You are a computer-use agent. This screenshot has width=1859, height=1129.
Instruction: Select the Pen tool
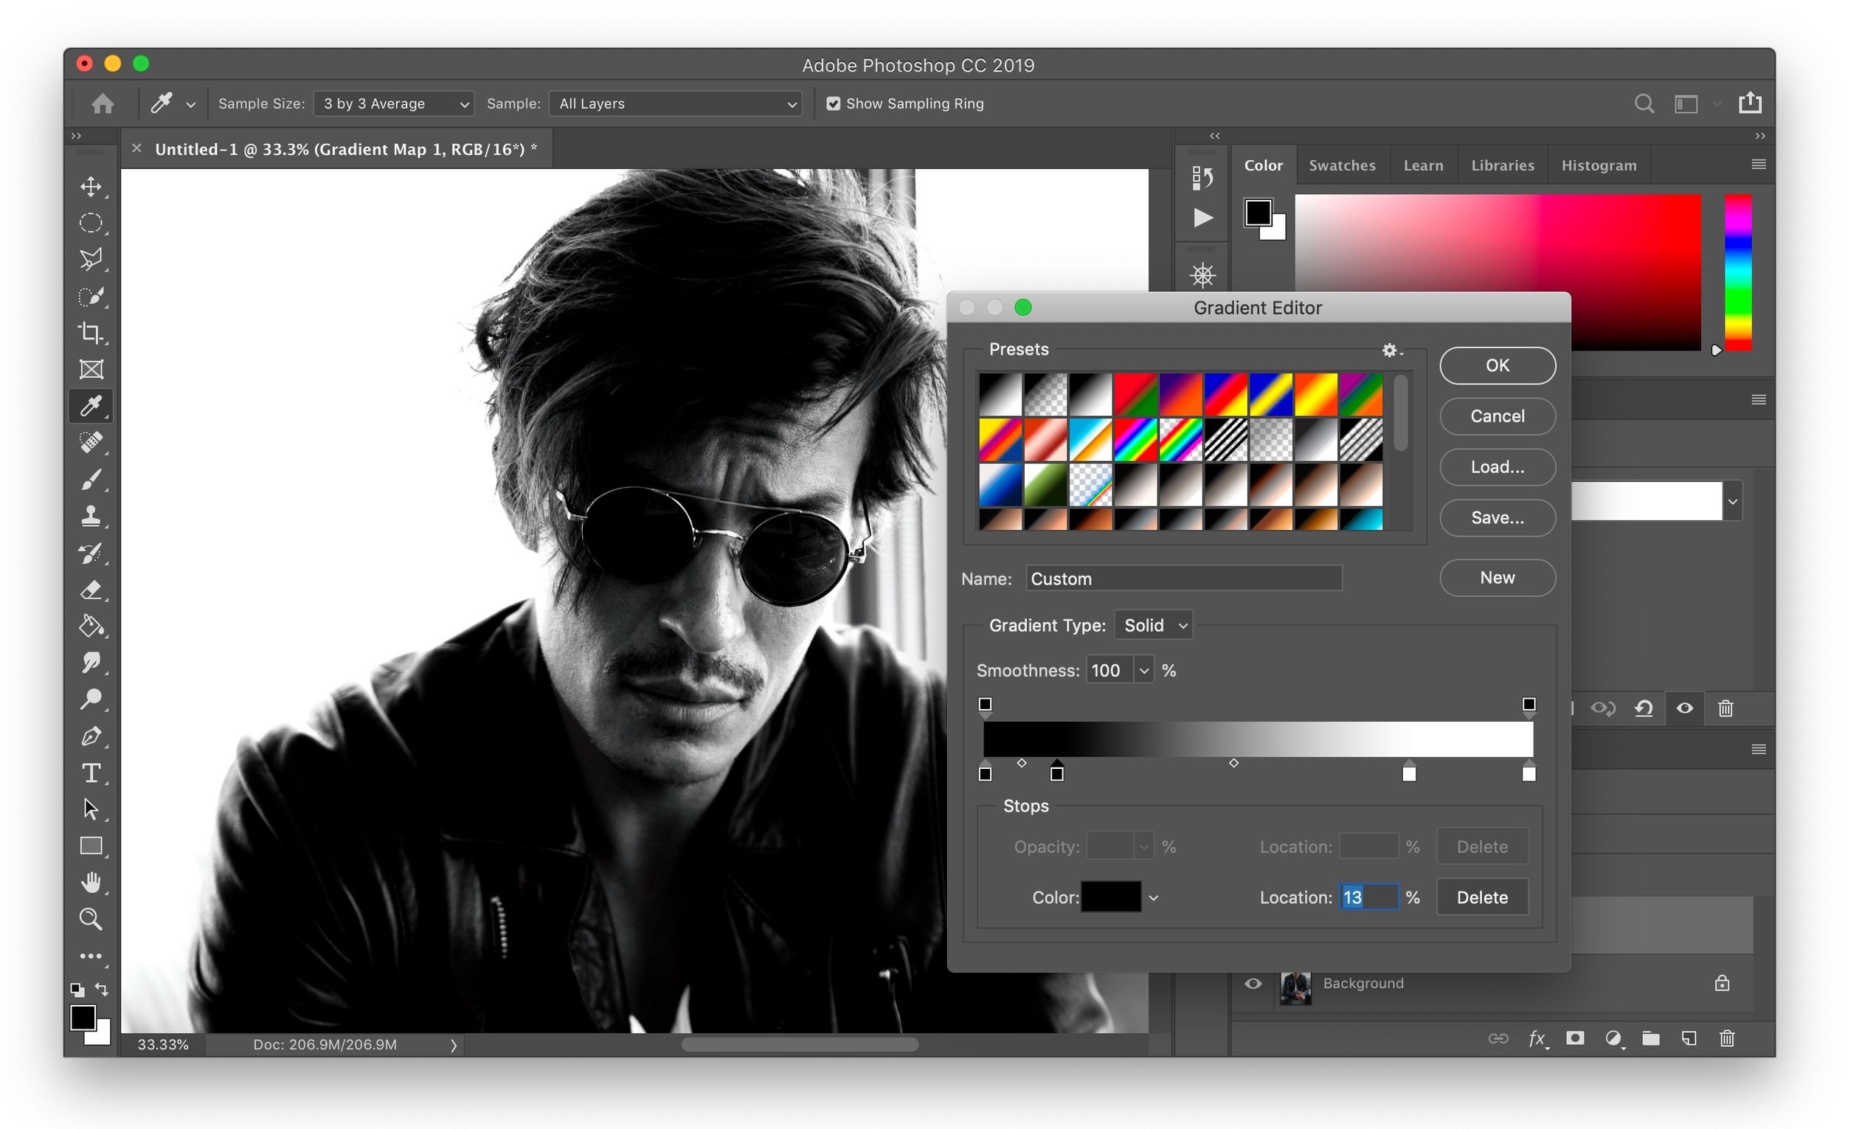[92, 736]
